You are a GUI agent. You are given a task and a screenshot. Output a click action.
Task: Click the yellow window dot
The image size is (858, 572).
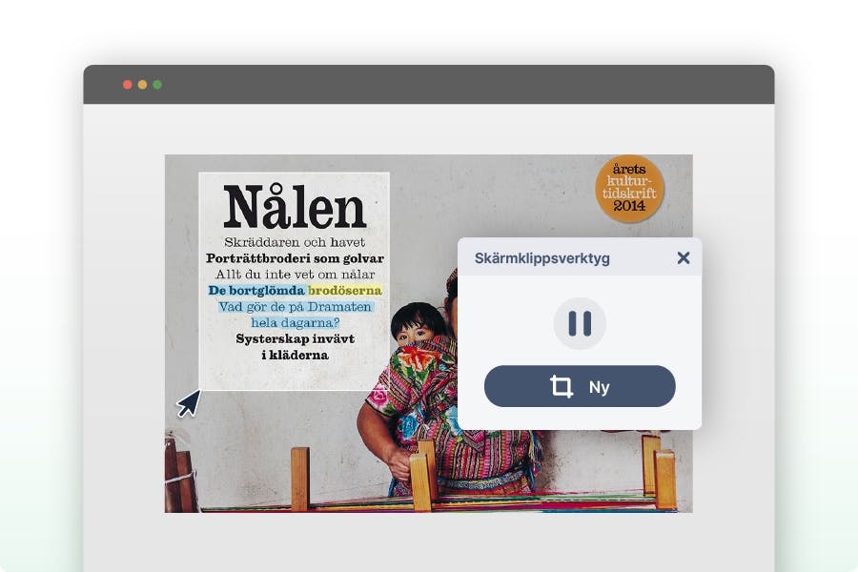click(x=142, y=84)
